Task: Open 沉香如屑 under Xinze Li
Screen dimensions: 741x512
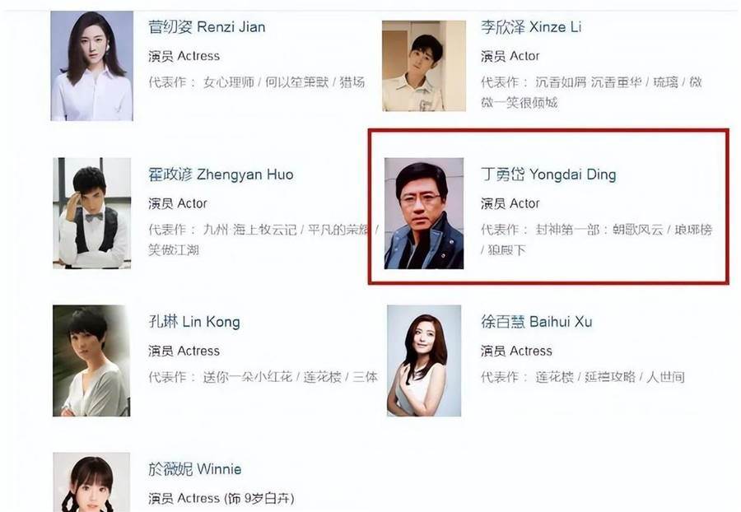Action: click(x=561, y=82)
